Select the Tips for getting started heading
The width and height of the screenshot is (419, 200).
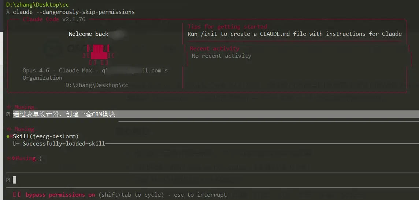[227, 26]
